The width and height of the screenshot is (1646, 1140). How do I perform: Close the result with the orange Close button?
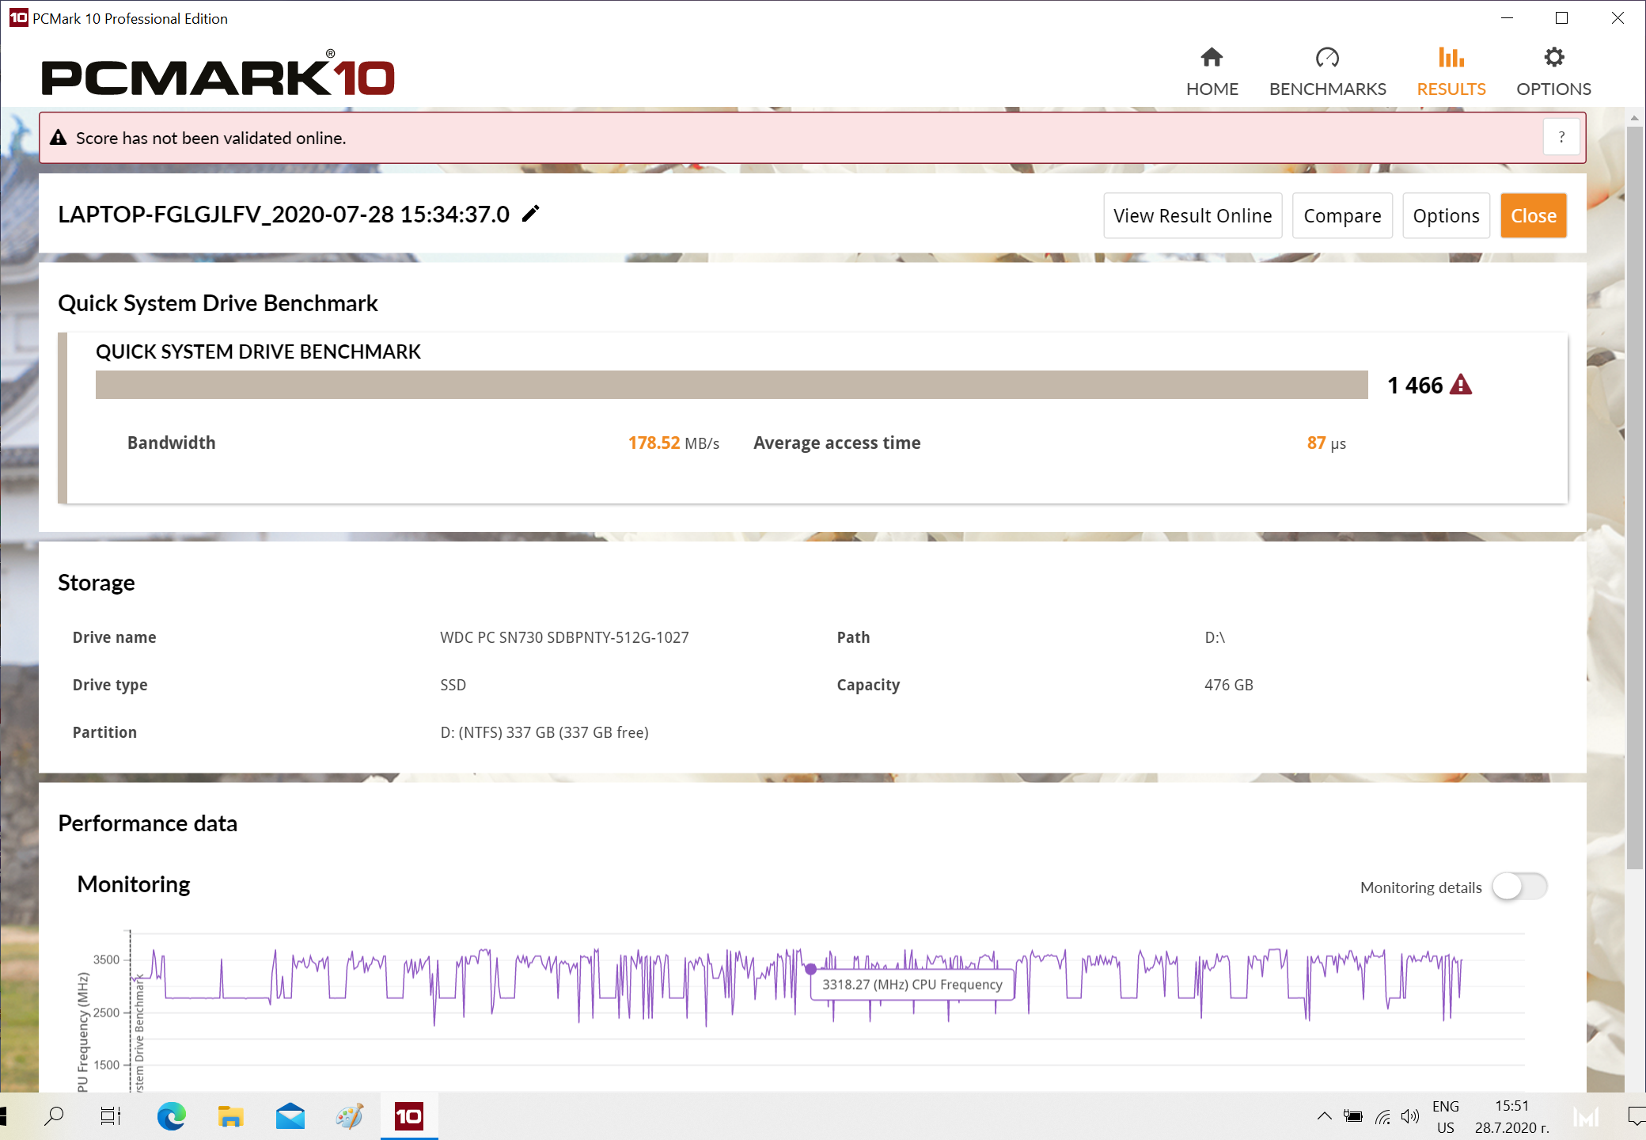[x=1533, y=215]
